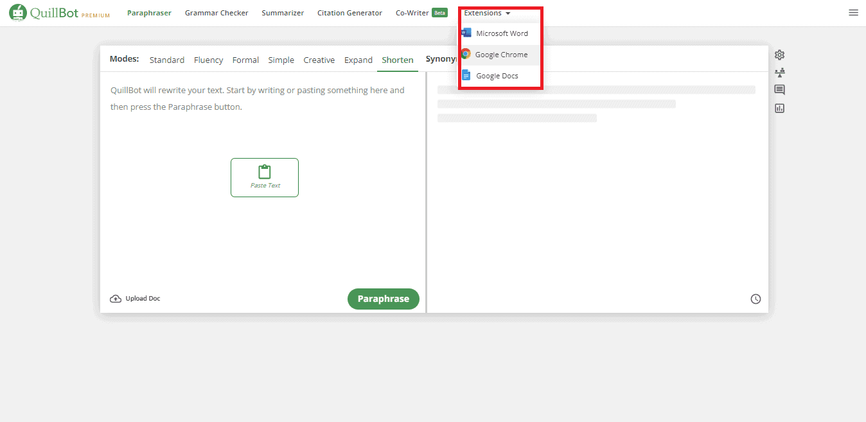866x422 pixels.
Task: Switch to Fluency mode
Action: click(208, 60)
